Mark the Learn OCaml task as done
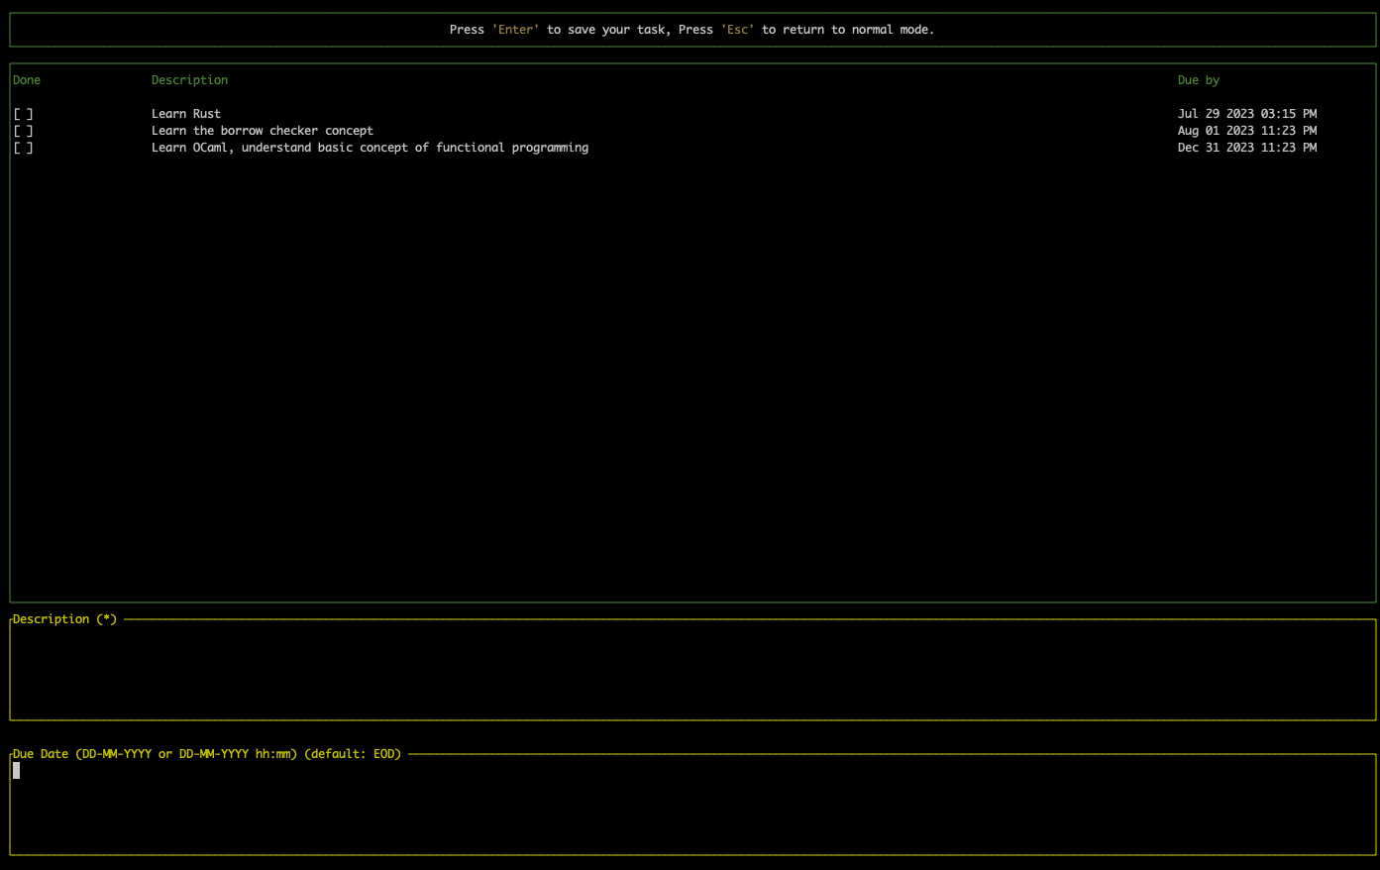This screenshot has height=870, width=1380. [x=24, y=148]
